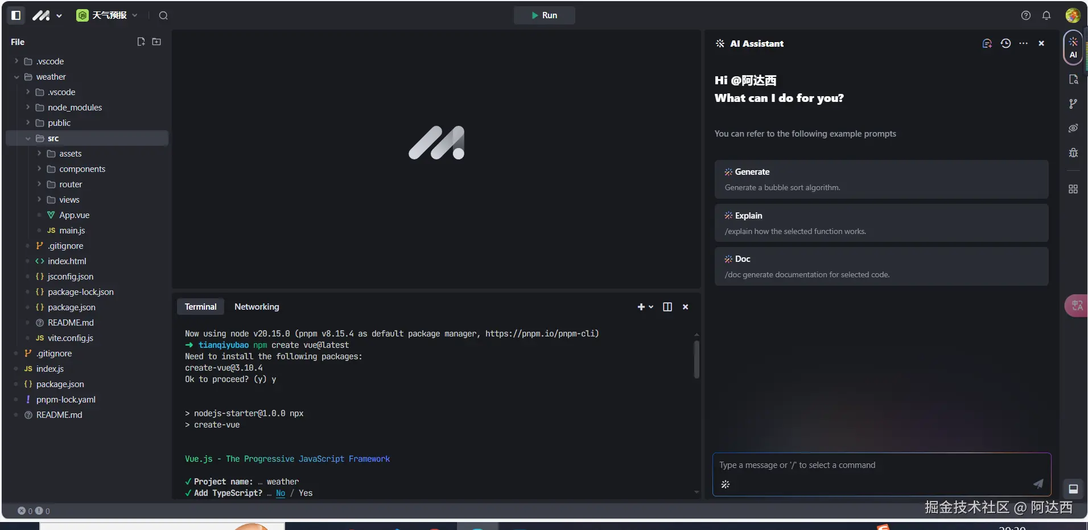
Task: Open the search icon in top bar
Action: coord(163,15)
